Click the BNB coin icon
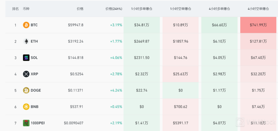Screen dimensions: 278x131 tap(26, 107)
